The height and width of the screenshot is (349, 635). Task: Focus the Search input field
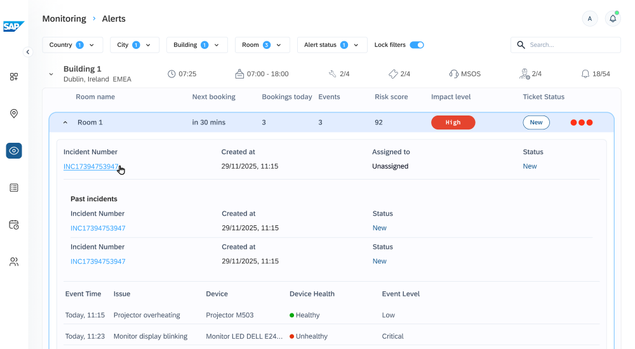point(566,45)
